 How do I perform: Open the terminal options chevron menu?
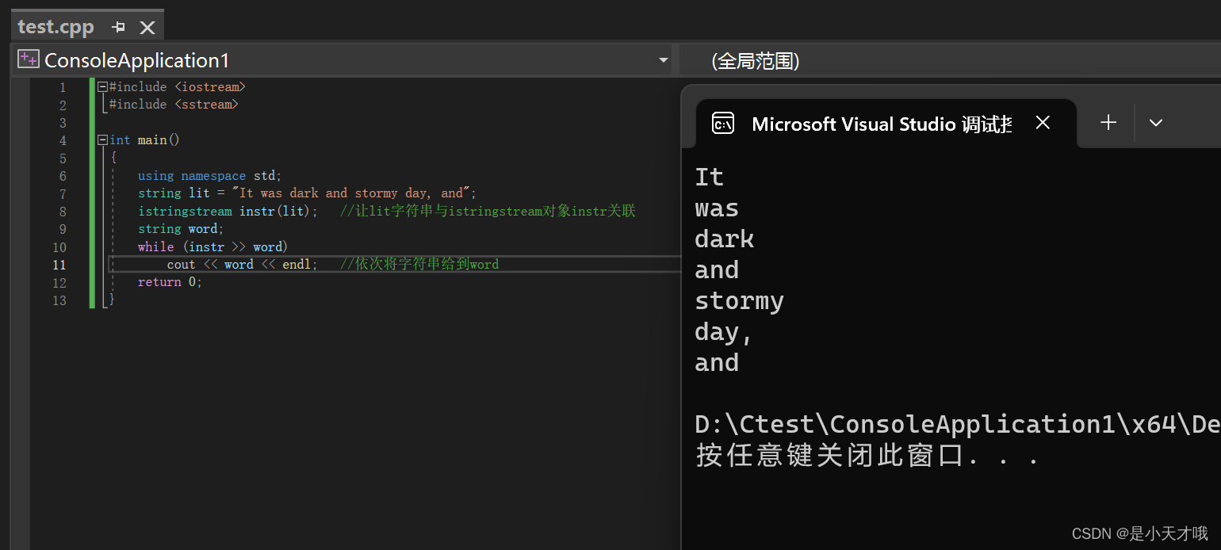[x=1155, y=123]
